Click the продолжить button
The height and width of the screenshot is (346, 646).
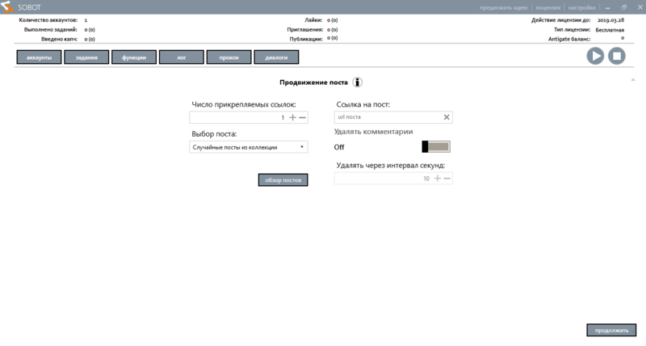(x=611, y=330)
